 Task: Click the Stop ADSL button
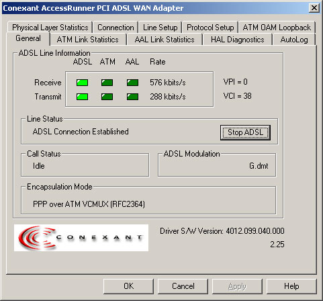[x=245, y=132]
